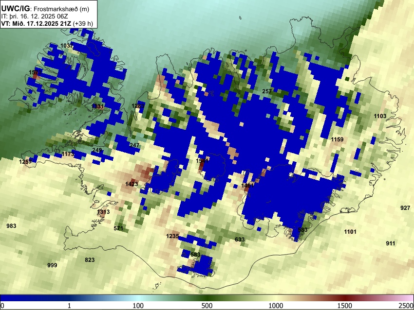Click the dark green colorbar section above 500

point(207,298)
